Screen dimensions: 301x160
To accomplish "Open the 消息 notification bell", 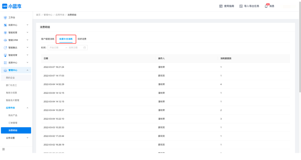I will point(266,6).
